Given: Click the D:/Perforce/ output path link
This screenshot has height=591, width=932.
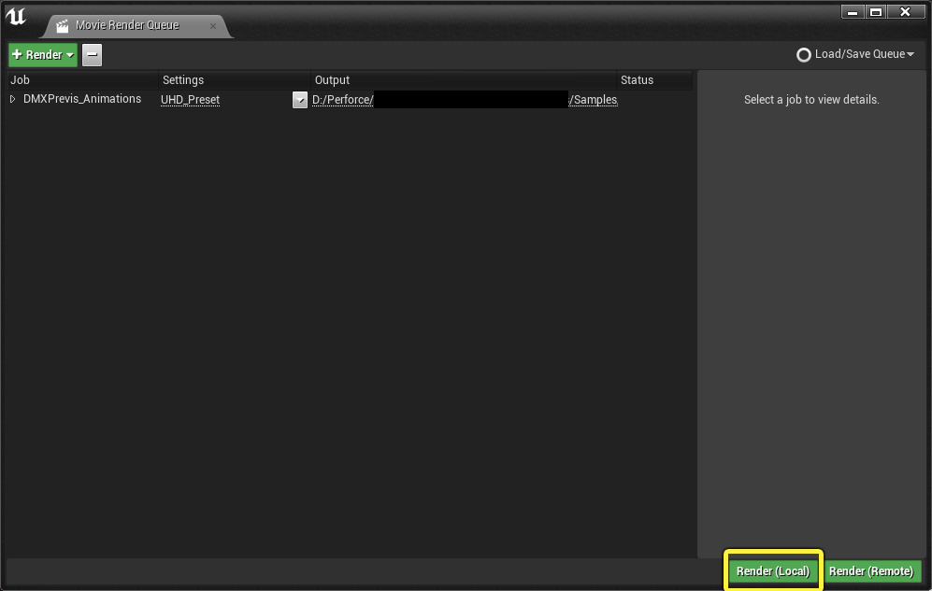Looking at the screenshot, I should [342, 99].
